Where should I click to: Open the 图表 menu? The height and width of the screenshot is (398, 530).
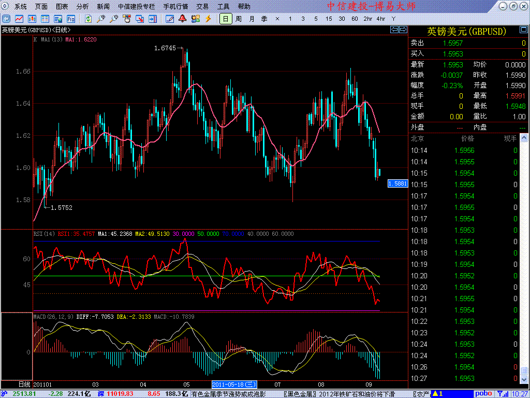[62, 6]
